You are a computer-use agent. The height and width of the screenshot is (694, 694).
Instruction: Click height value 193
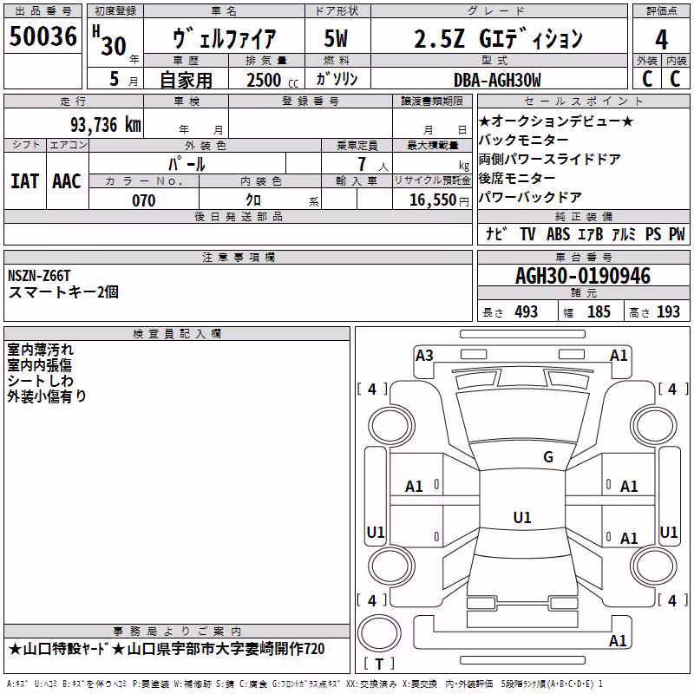668,312
